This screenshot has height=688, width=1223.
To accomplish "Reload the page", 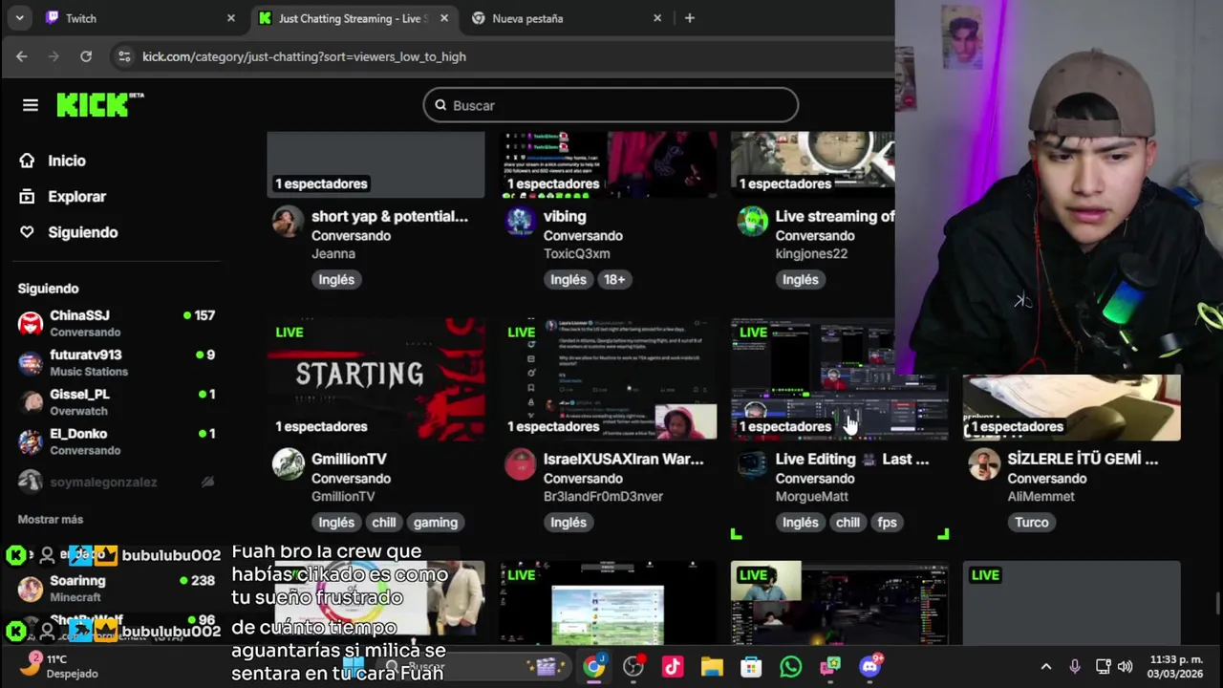I will tap(86, 56).
